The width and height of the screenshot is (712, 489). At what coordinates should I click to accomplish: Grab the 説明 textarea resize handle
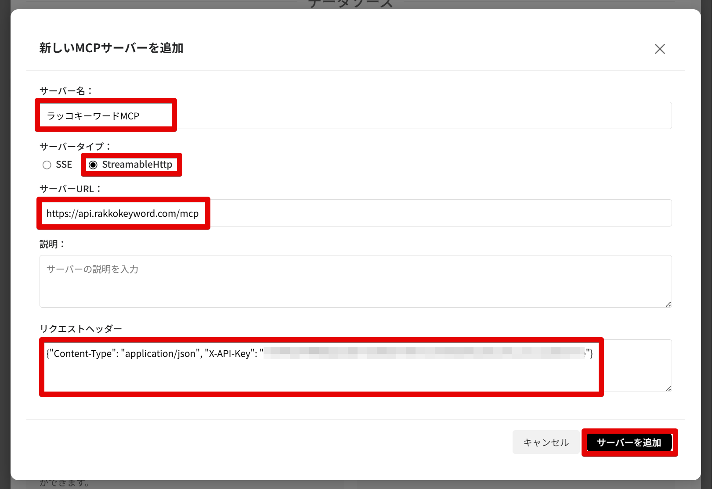[x=668, y=304]
